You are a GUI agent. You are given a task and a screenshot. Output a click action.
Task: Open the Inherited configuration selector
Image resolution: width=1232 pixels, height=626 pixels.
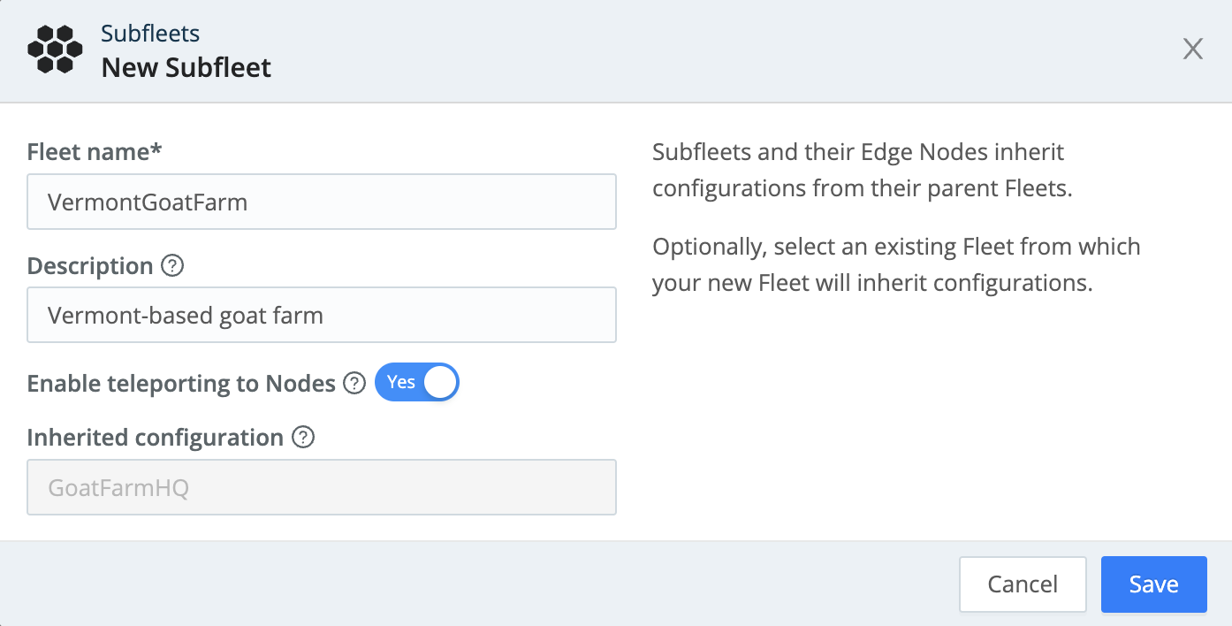322,487
